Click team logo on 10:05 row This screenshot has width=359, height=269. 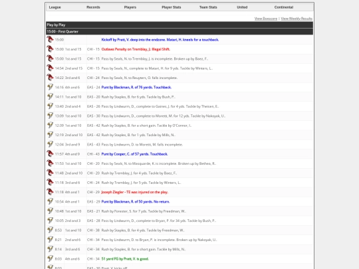(50, 221)
